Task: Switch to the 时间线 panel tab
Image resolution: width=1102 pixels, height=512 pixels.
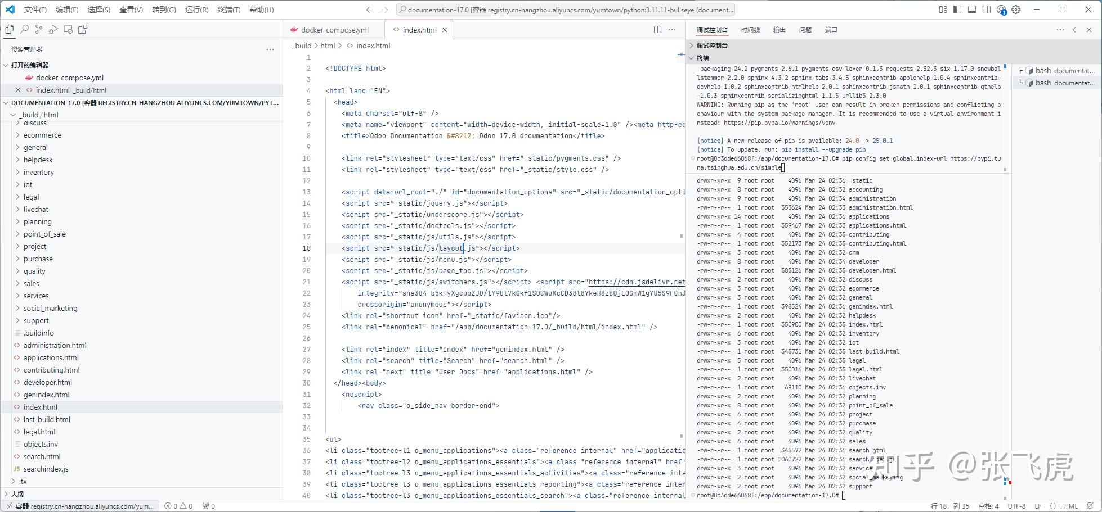Action: tap(750, 30)
